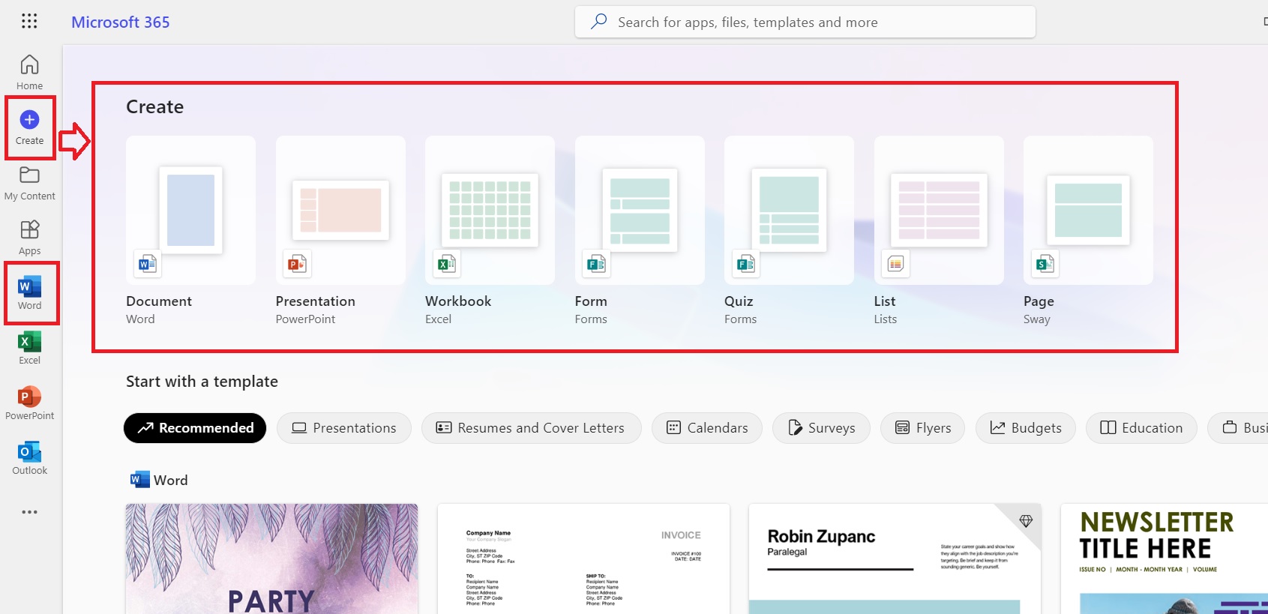This screenshot has height=614, width=1268.
Task: Select the Surveys template filter
Action: [822, 428]
